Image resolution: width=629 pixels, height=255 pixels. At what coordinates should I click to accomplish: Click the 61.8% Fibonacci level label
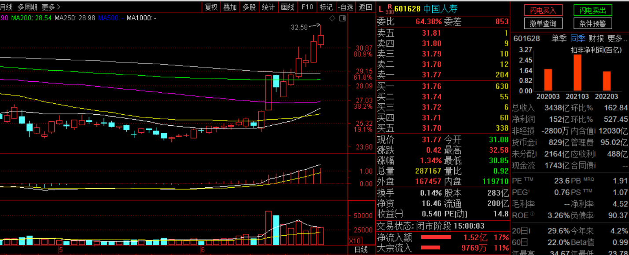[363, 77]
